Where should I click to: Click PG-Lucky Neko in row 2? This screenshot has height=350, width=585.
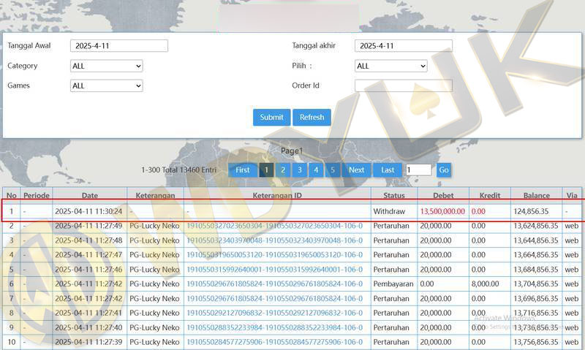[x=154, y=226]
